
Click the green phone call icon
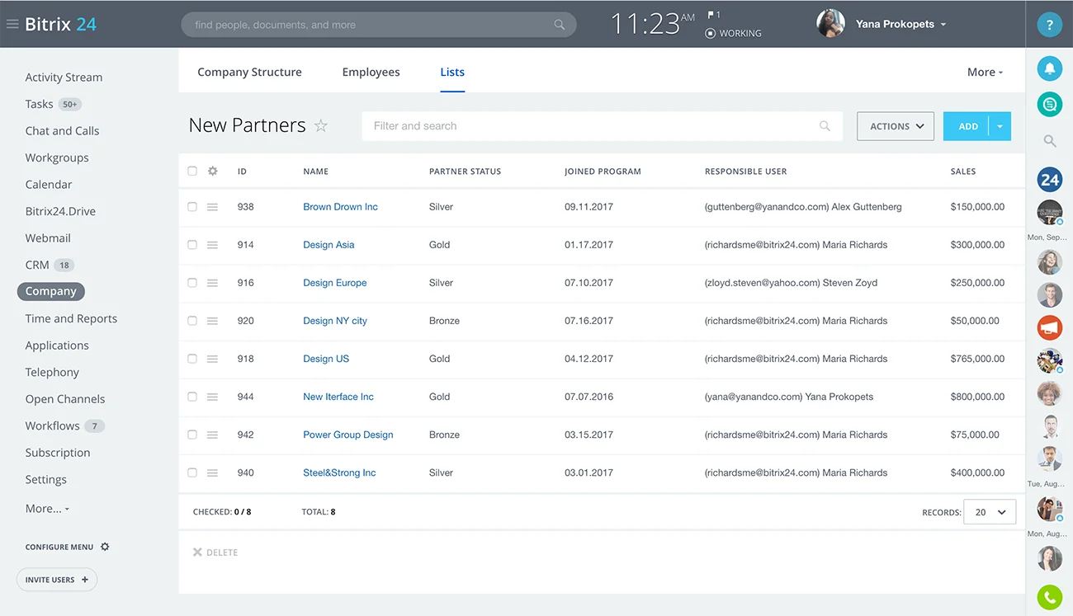(x=1049, y=597)
